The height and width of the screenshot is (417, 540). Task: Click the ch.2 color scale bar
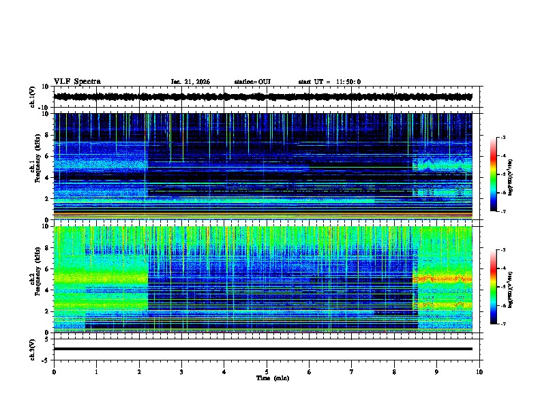(x=494, y=287)
